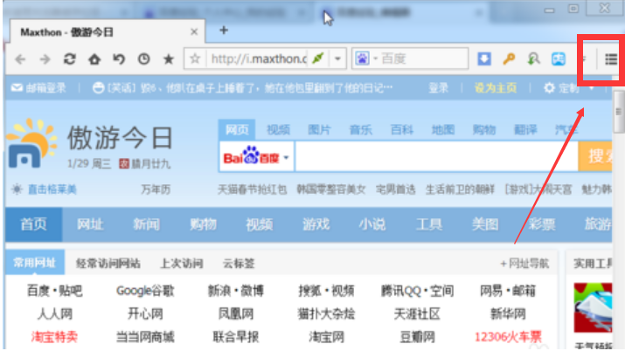This screenshot has width=625, height=351.
Task: Open 直击格莱美 weather link
Action: (52, 189)
